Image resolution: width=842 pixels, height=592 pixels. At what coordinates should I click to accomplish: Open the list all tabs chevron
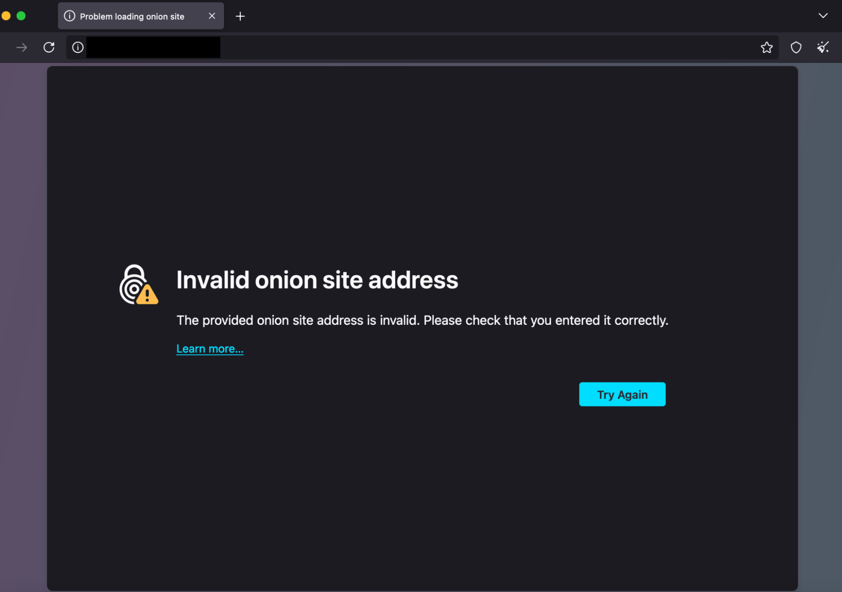[x=822, y=16]
